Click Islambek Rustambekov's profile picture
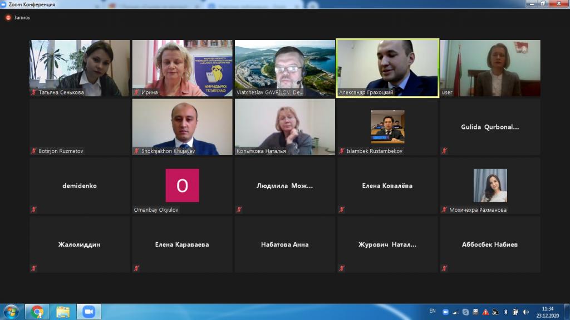Image resolution: width=570 pixels, height=320 pixels. [x=387, y=127]
